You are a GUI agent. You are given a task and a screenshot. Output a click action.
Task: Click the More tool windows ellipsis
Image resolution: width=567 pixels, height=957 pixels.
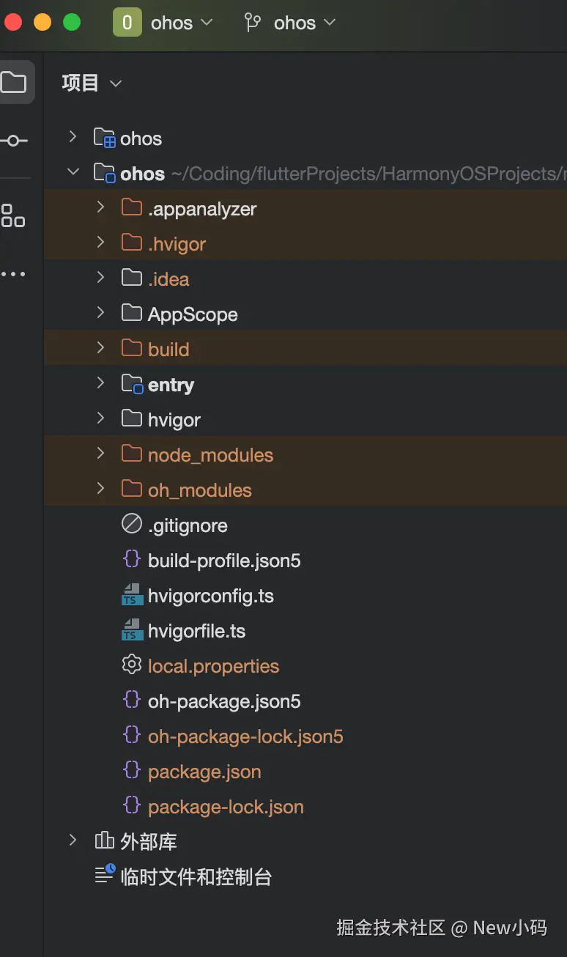(x=13, y=274)
